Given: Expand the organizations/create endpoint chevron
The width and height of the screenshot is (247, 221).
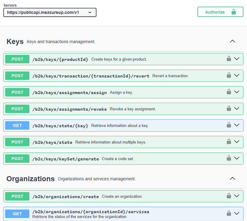Looking at the screenshot, I should [x=237, y=196].
